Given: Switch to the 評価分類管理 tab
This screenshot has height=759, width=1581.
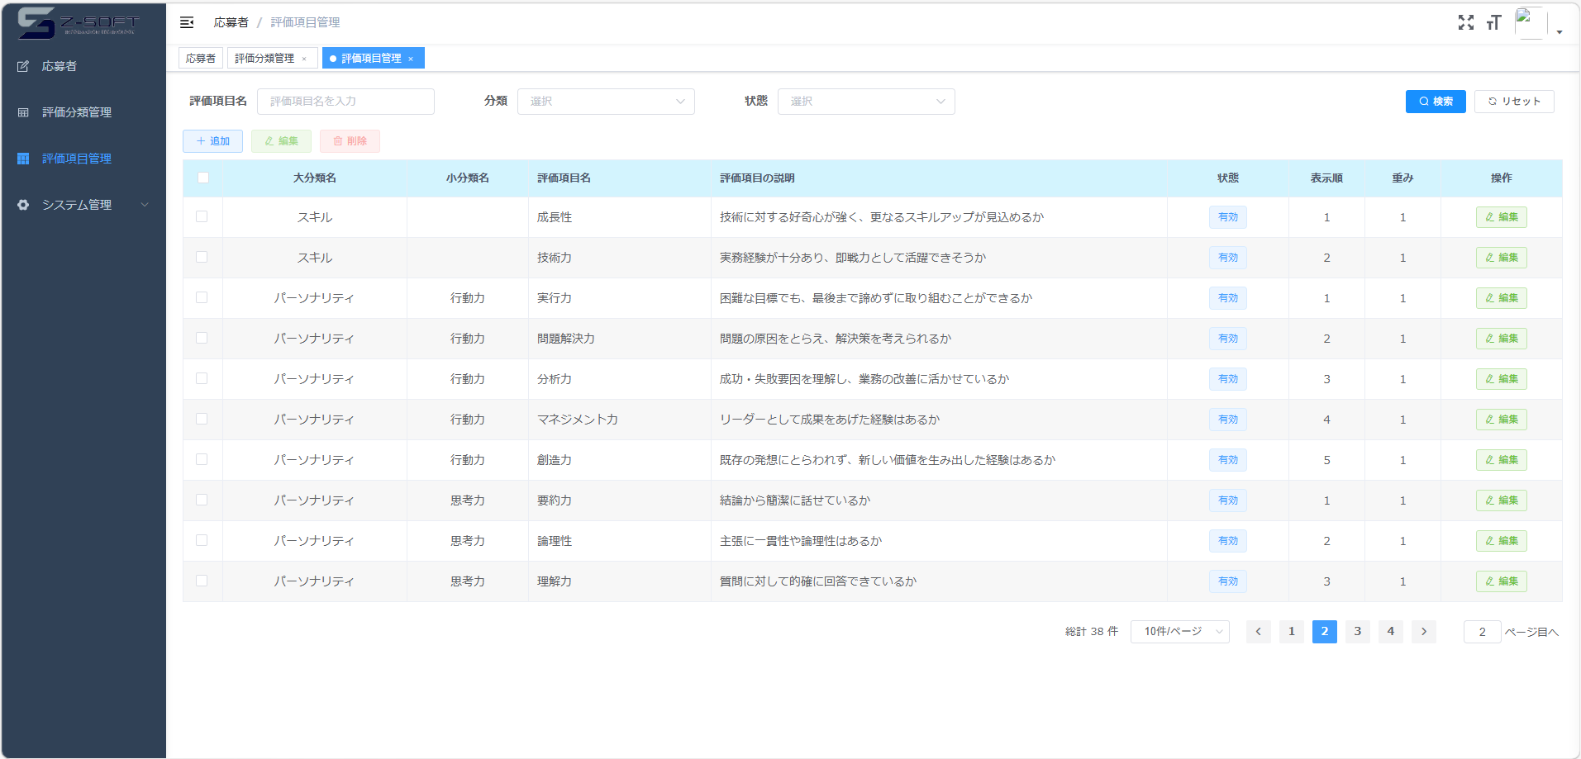Looking at the screenshot, I should click(x=266, y=58).
